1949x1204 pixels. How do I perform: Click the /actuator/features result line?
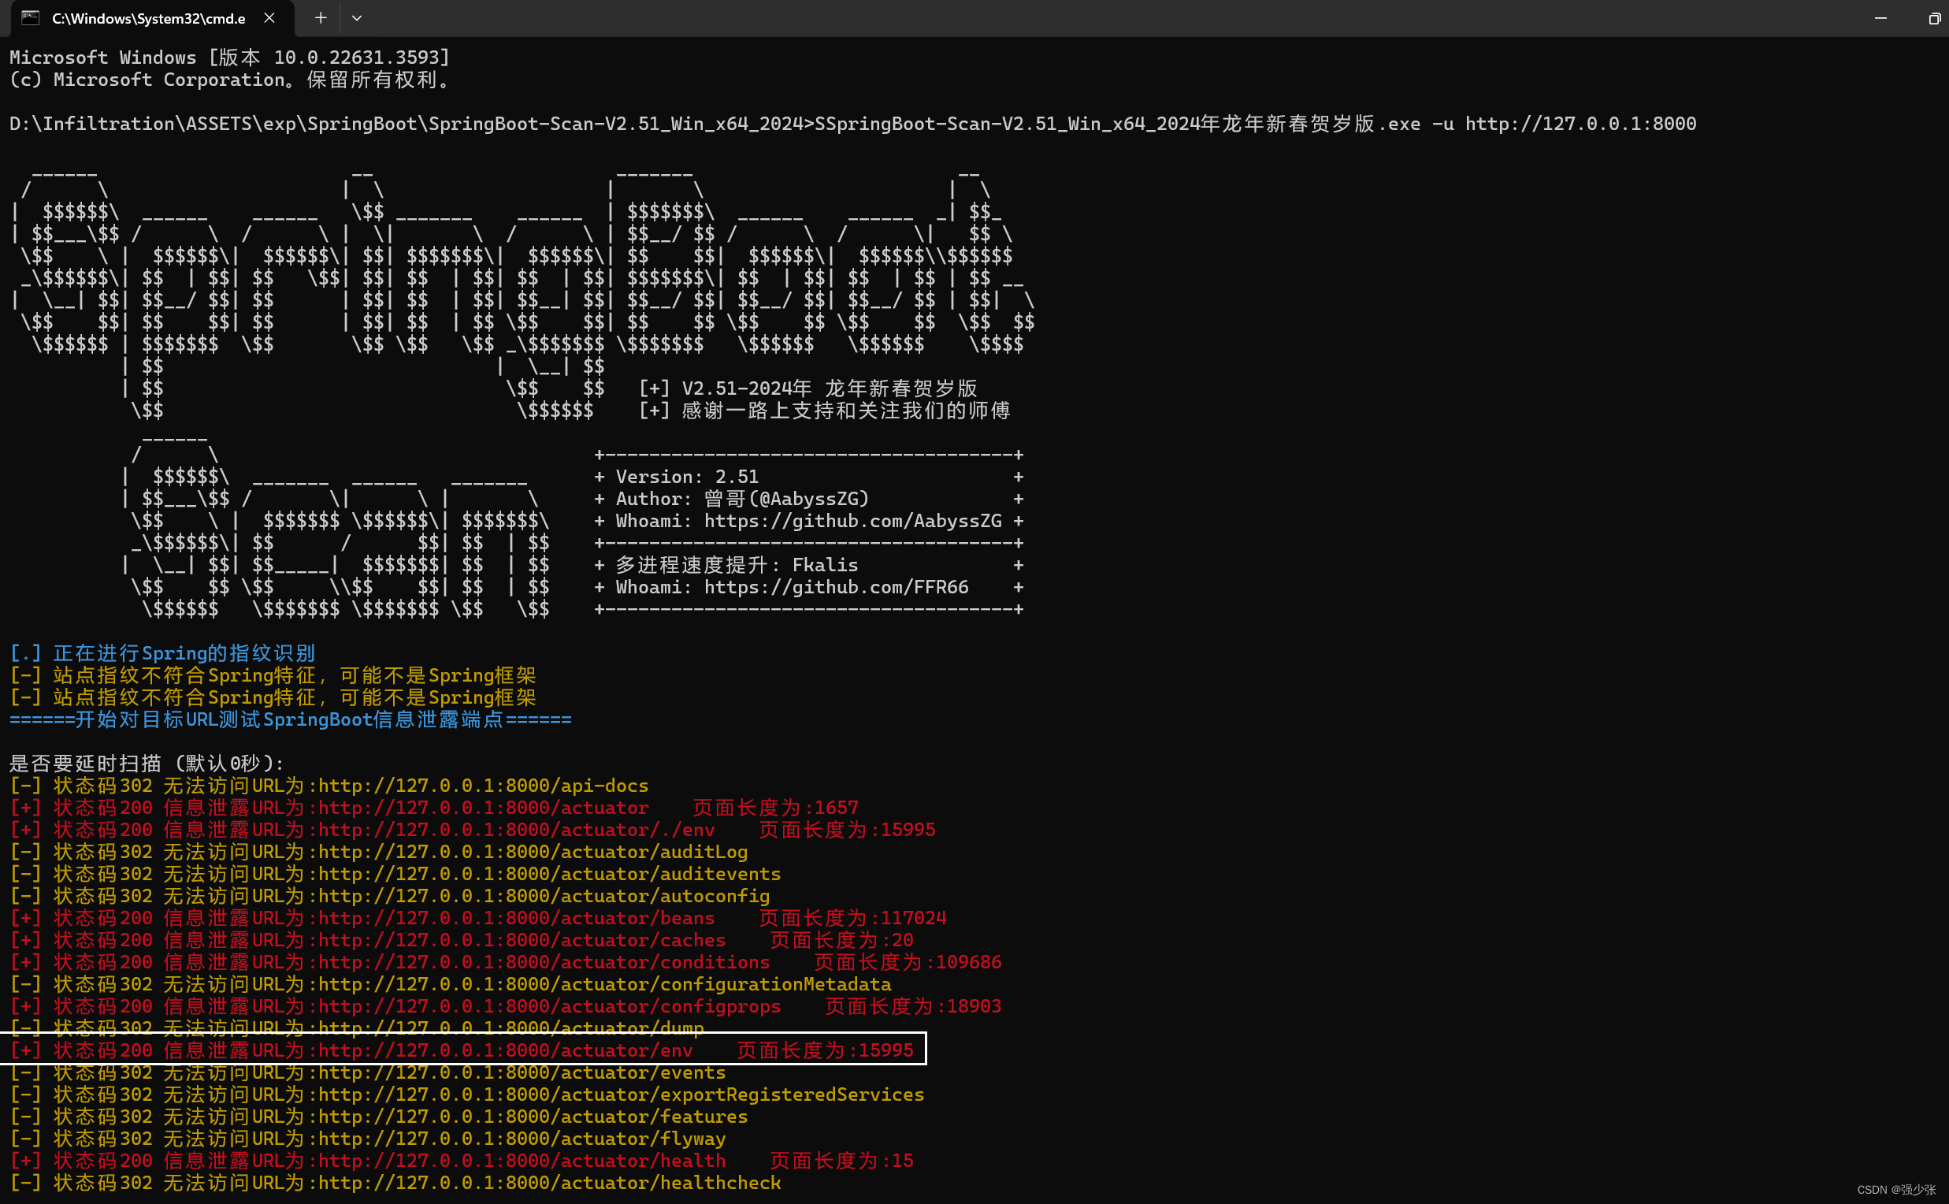pos(379,1117)
